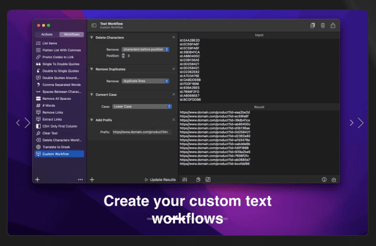Open the duplicate lines dropdown
This screenshot has width=376, height=246.
pos(145,81)
